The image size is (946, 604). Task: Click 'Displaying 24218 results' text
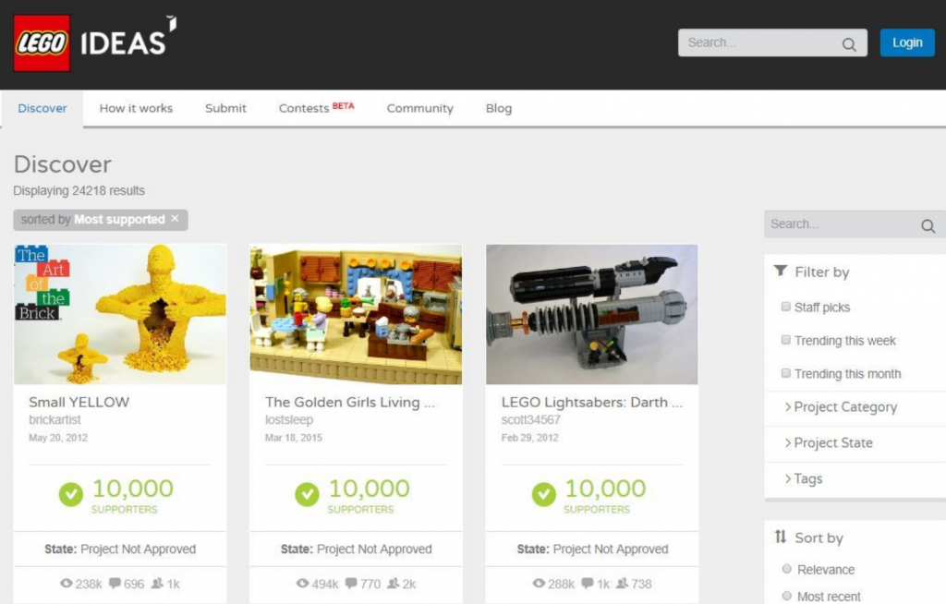click(x=79, y=190)
